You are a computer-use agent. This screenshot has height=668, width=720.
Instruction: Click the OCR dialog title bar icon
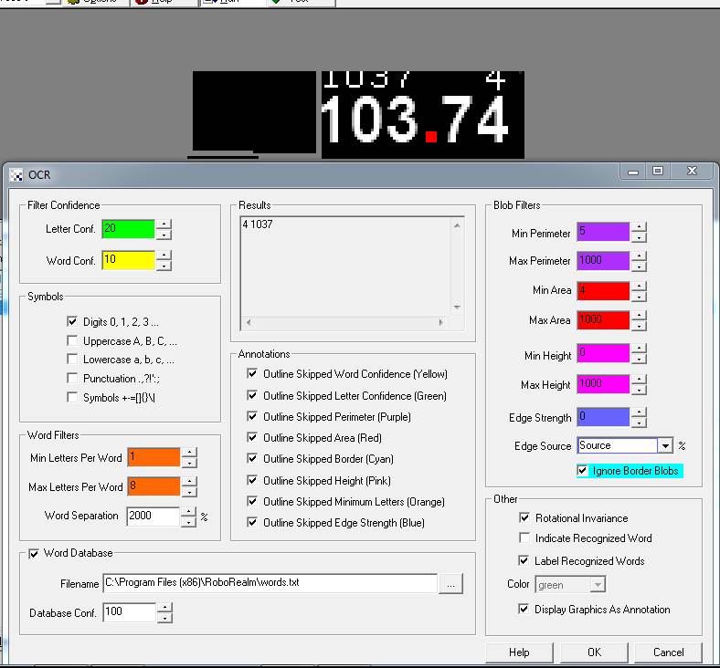[x=15, y=173]
